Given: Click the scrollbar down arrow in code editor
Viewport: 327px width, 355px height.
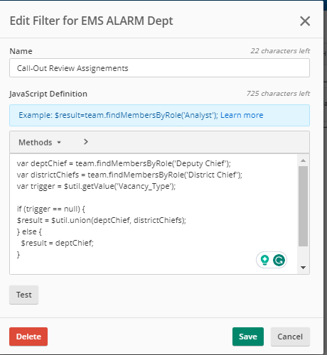Looking at the screenshot, I should tap(303, 268).
